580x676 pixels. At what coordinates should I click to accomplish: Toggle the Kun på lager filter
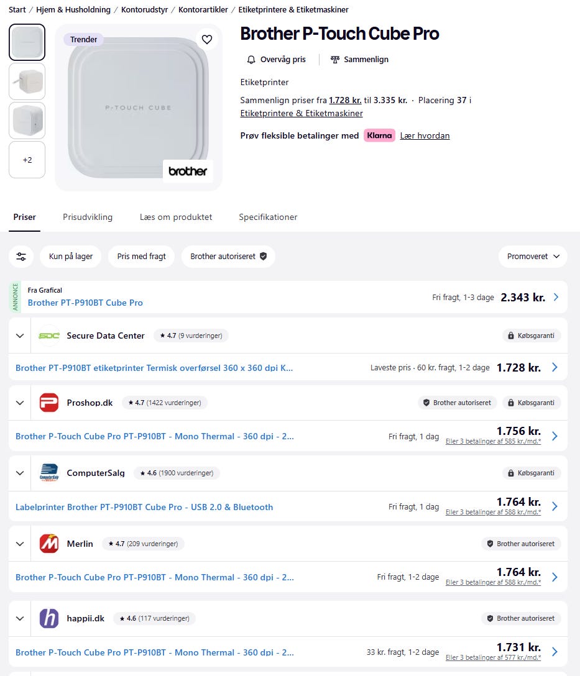(71, 256)
